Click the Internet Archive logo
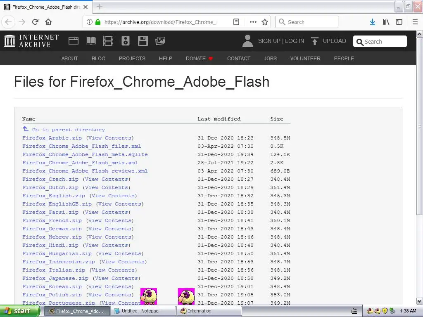The image size is (423, 317). click(x=31, y=41)
